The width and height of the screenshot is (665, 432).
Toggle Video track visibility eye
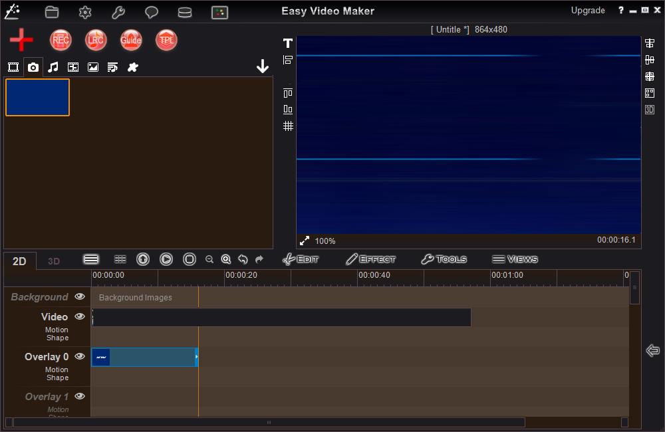pyautogui.click(x=80, y=316)
